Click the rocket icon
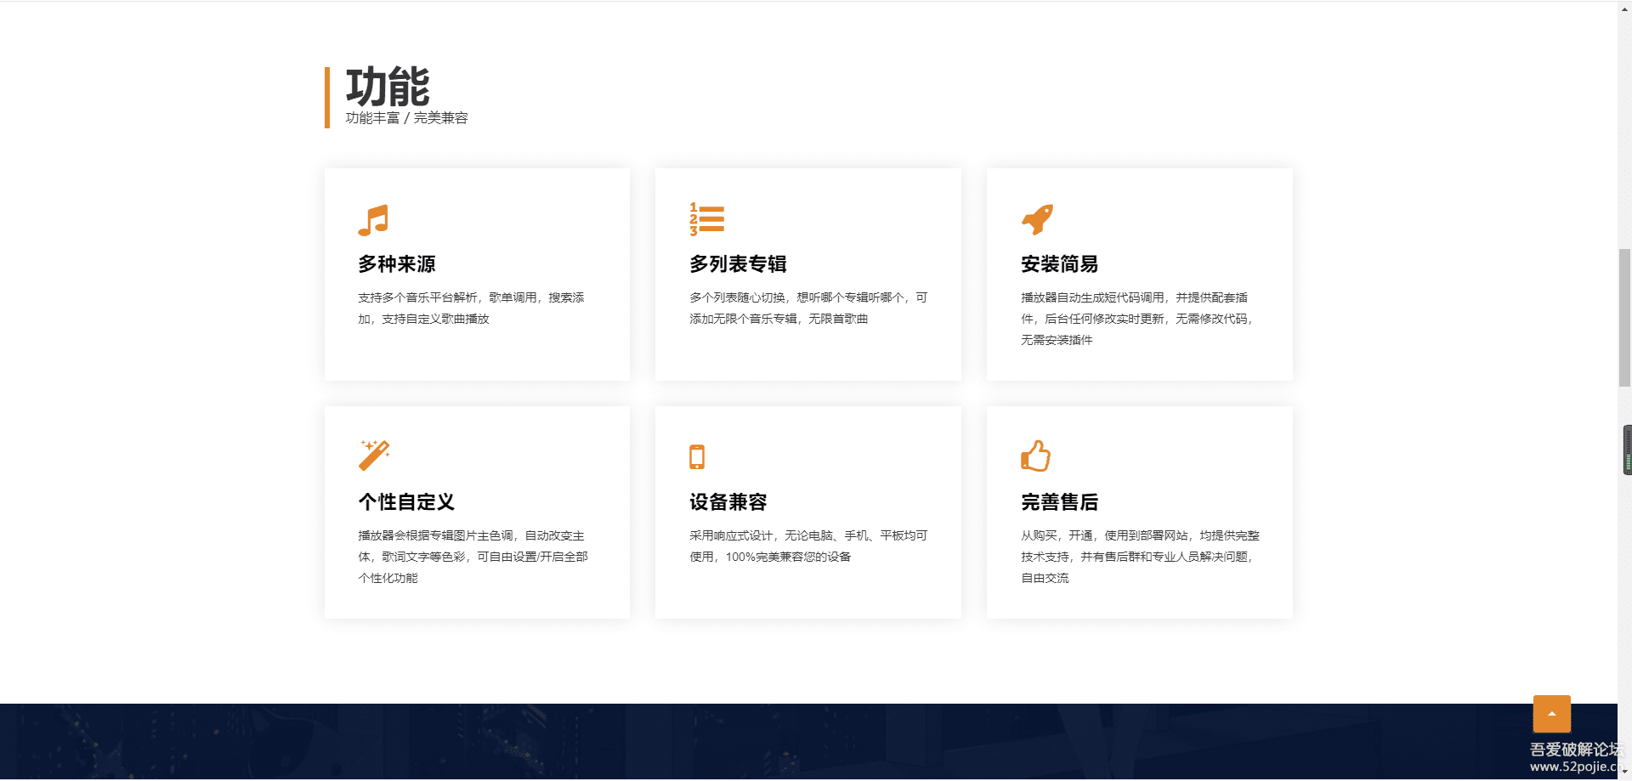1632x781 pixels. [1037, 219]
